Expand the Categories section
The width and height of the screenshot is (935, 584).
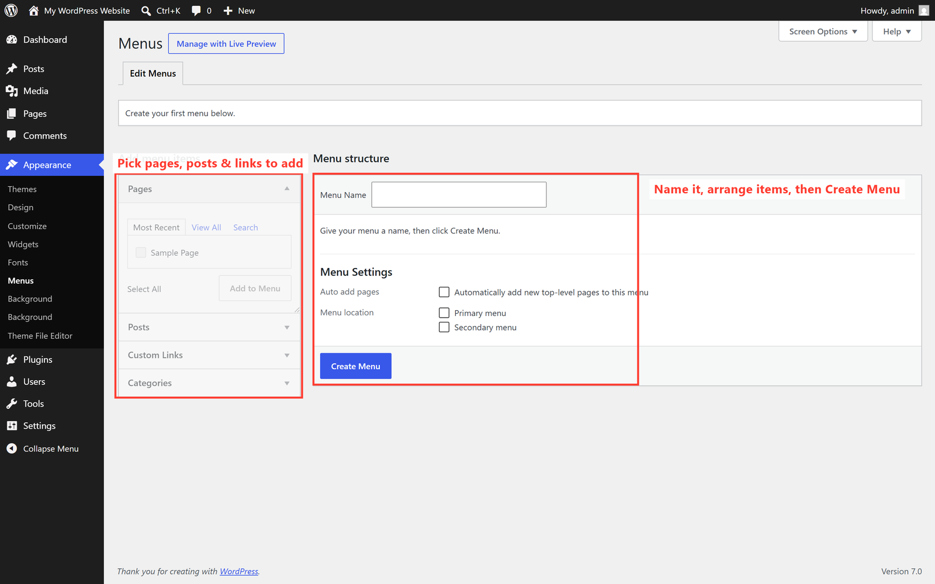coord(209,383)
